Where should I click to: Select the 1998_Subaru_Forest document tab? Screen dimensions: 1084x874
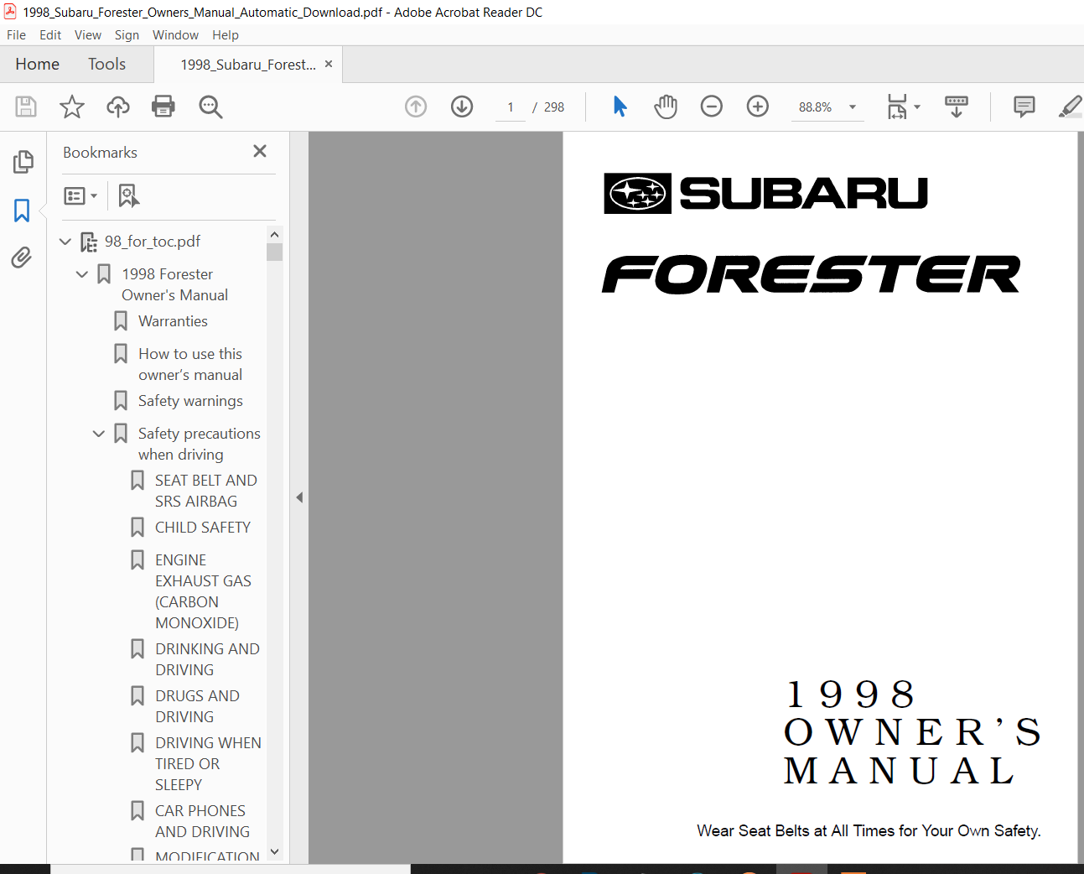click(248, 65)
